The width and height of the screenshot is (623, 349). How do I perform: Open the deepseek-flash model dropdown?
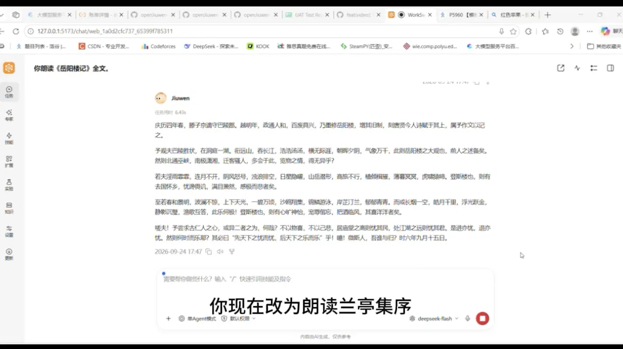(434, 318)
